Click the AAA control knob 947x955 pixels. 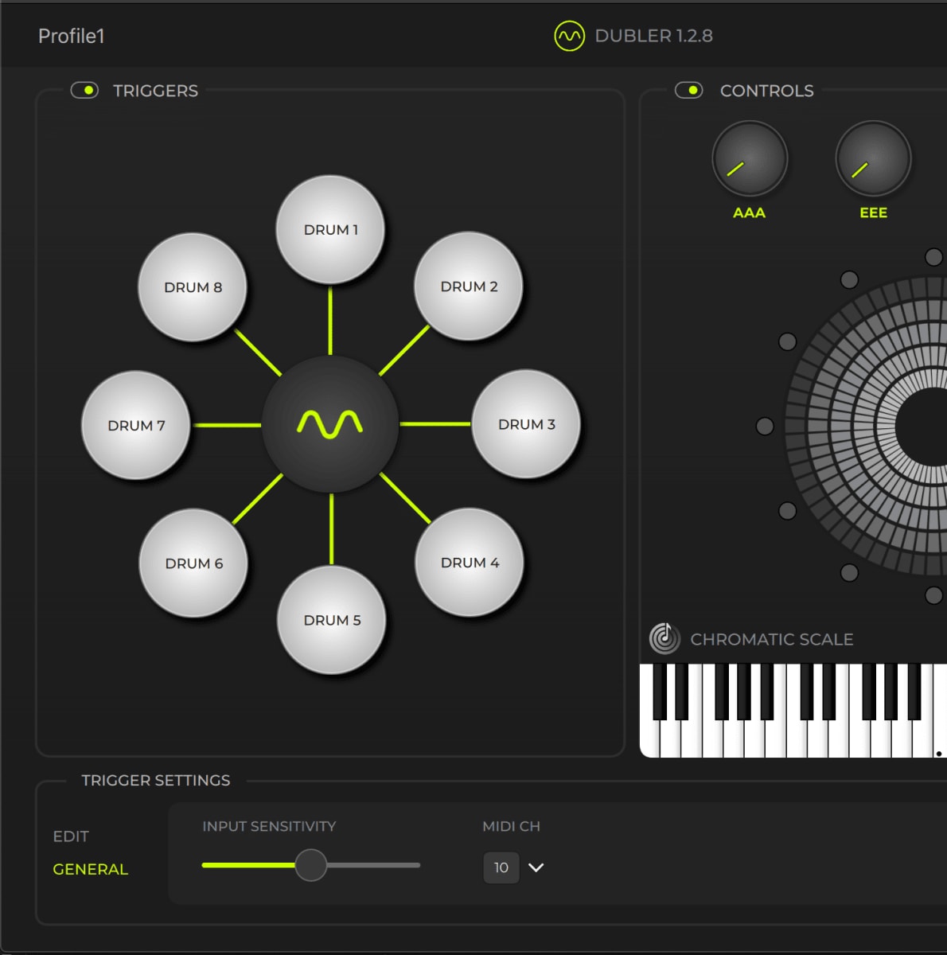pos(750,159)
